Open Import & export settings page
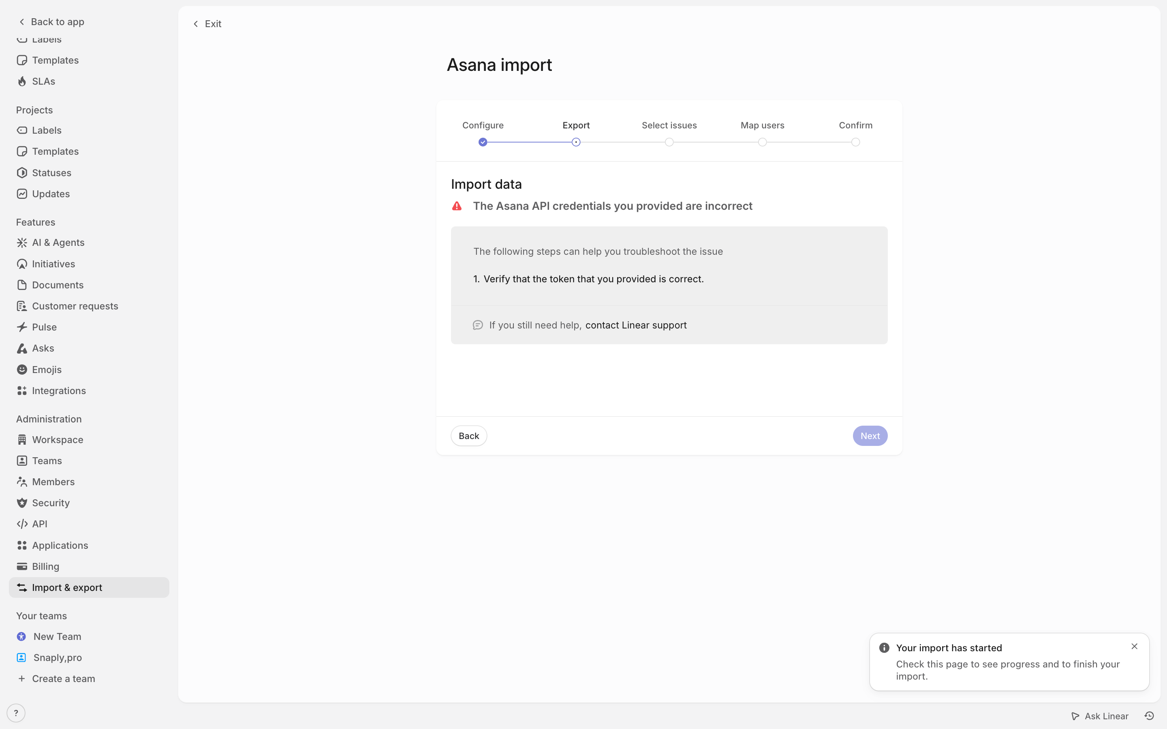 [x=89, y=587]
